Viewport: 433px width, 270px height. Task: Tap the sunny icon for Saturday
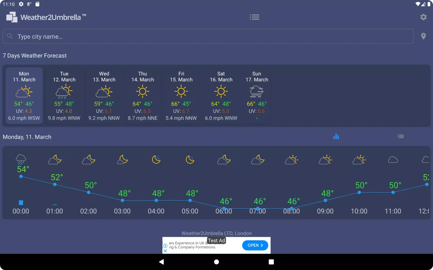221,92
